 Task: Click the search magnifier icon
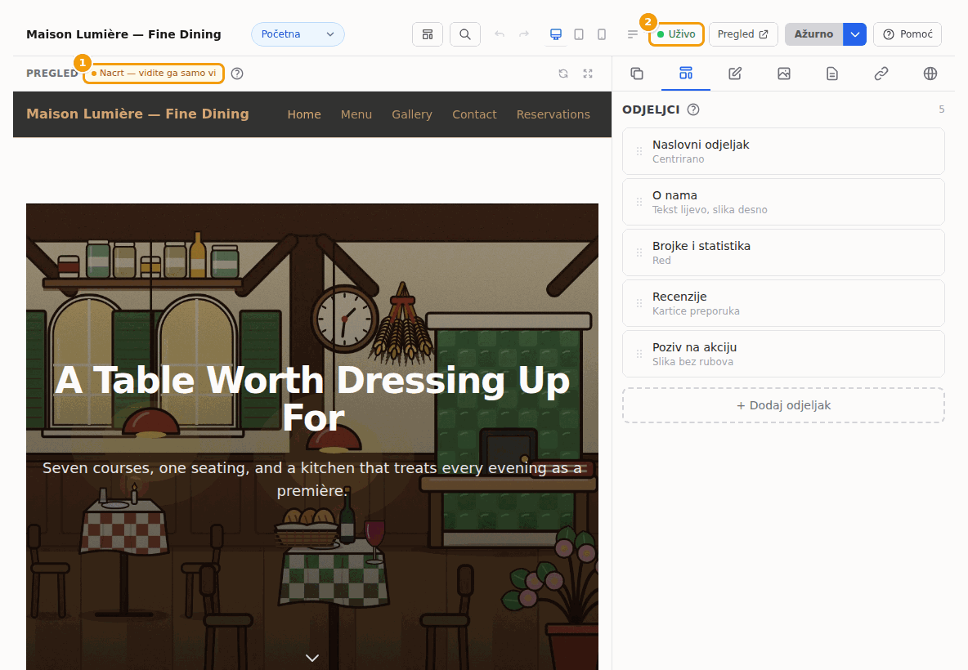[465, 34]
